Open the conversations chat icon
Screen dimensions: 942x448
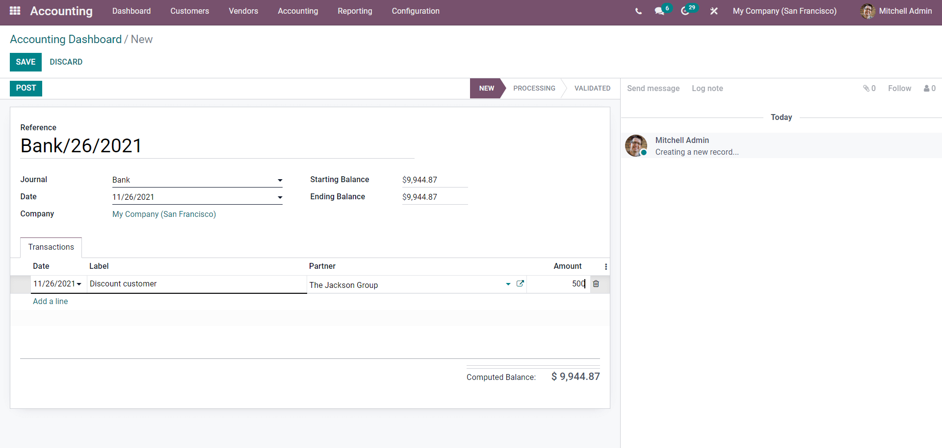[659, 11]
